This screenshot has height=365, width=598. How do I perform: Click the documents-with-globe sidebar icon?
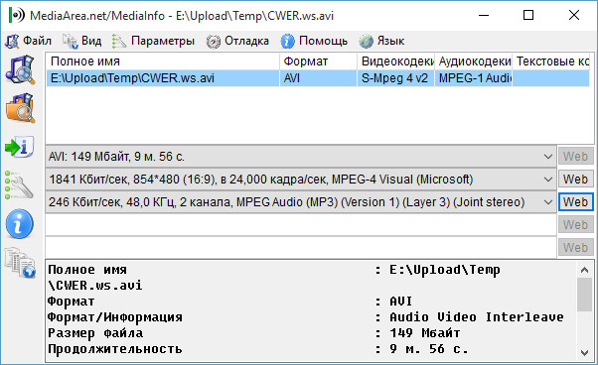[x=20, y=263]
